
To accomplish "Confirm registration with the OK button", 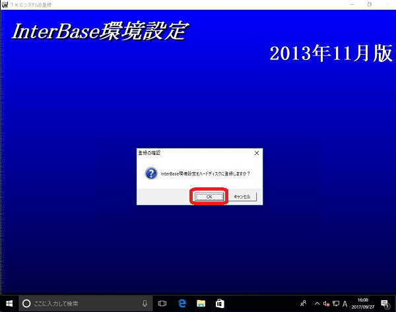I will [x=209, y=197].
